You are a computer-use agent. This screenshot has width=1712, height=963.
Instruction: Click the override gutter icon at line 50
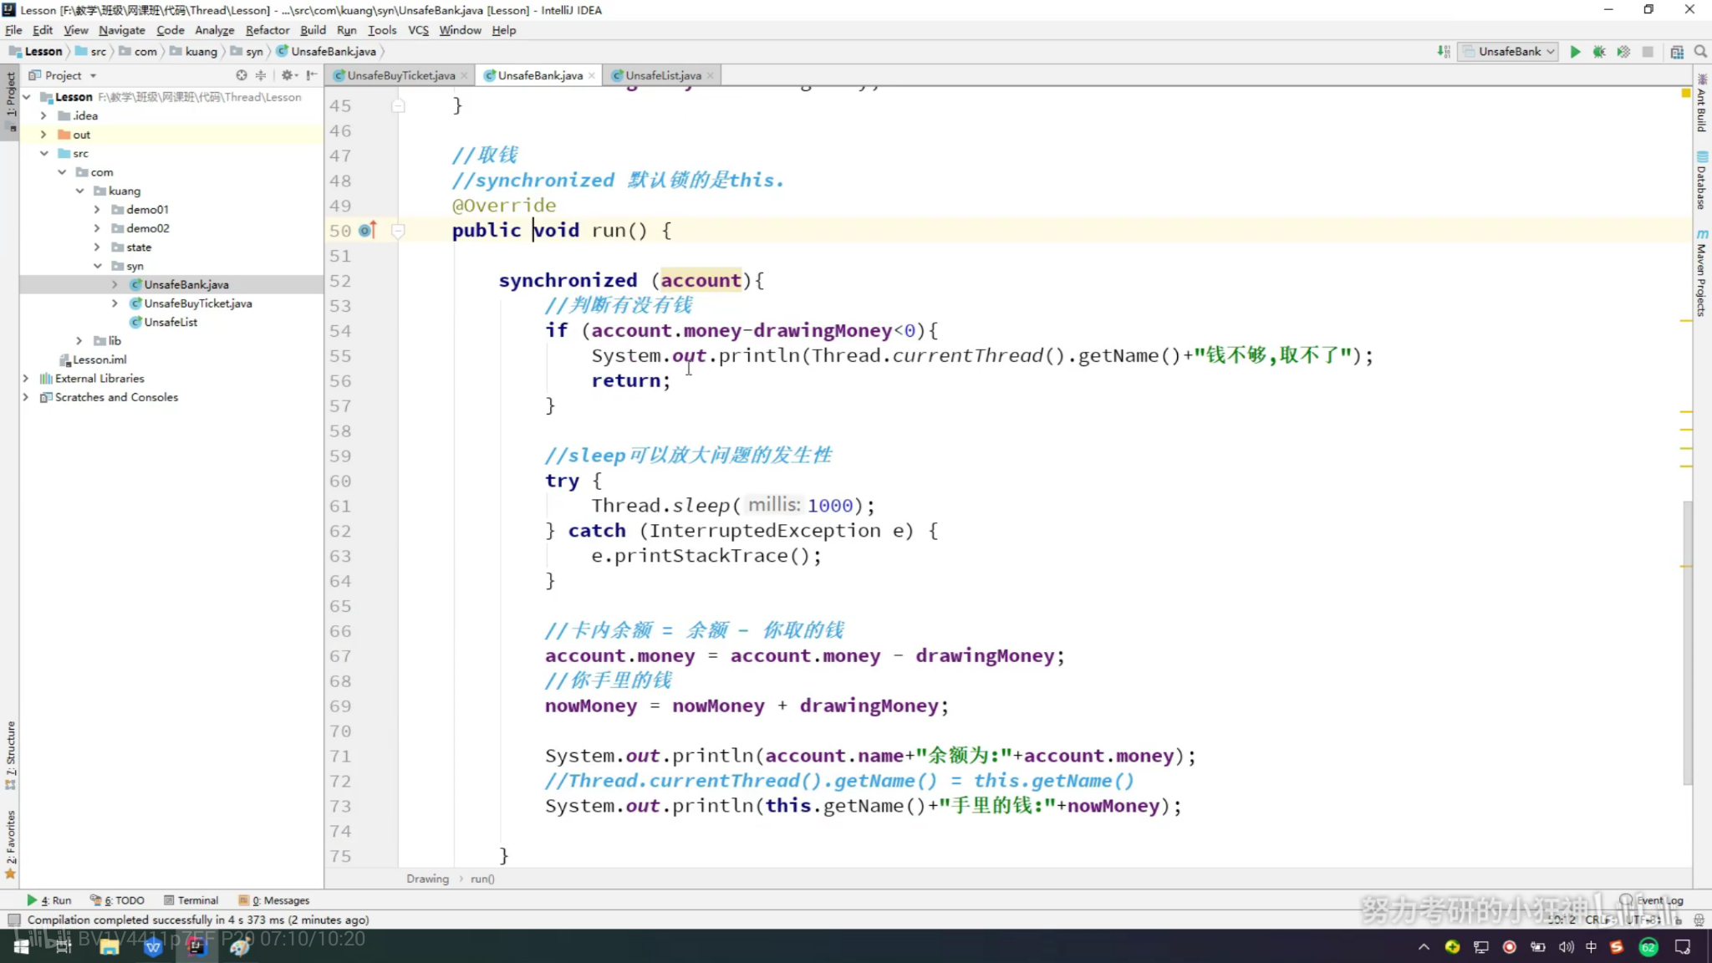[x=367, y=230]
